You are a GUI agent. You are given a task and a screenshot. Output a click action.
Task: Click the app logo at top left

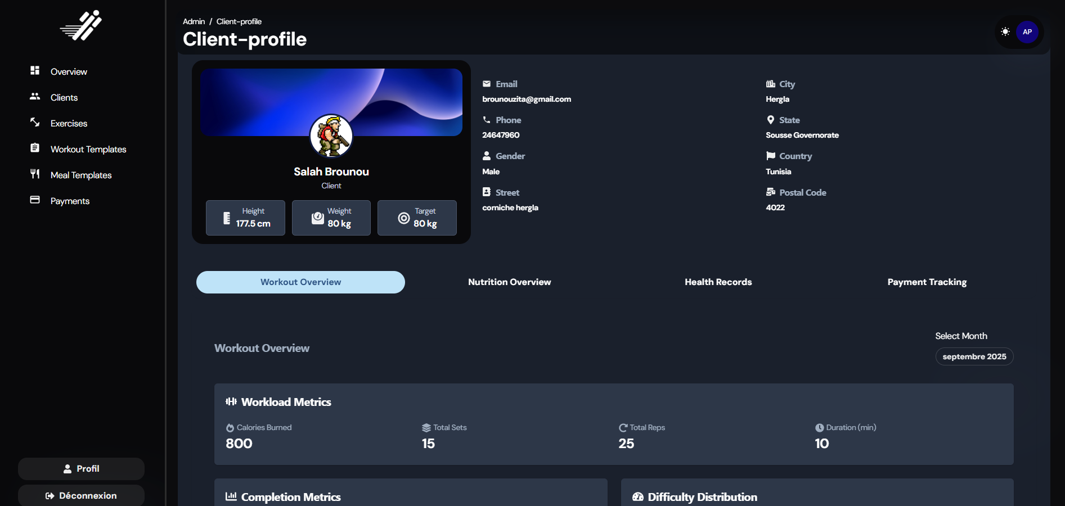pyautogui.click(x=80, y=25)
